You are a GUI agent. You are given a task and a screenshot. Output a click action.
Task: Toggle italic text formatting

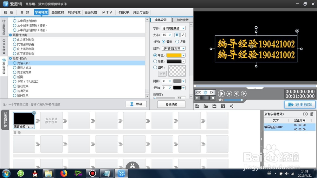[183, 35]
